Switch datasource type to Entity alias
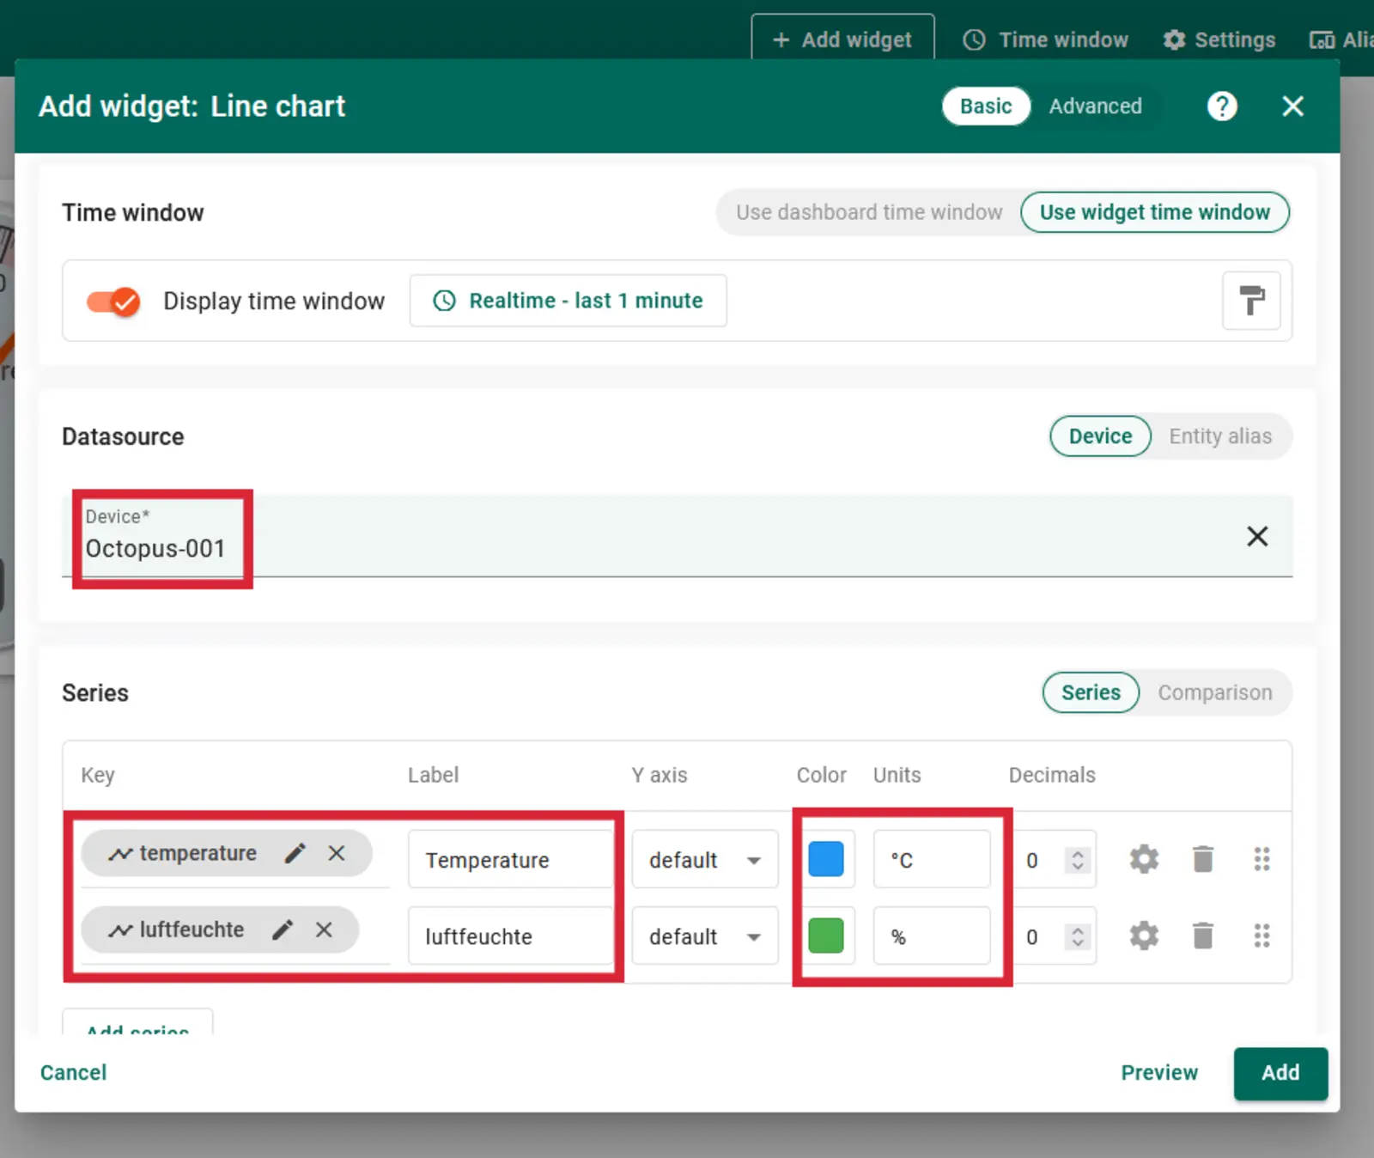 1219,436
